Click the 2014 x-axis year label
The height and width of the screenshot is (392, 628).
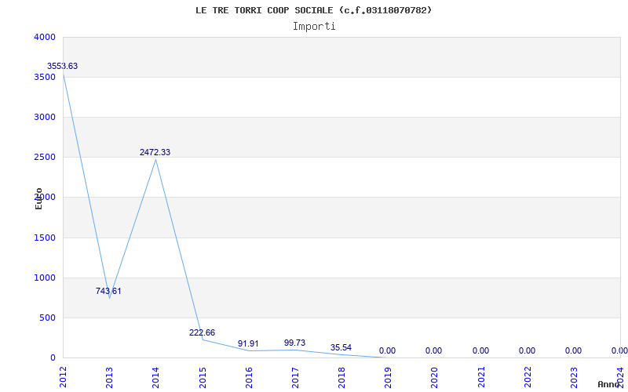click(155, 378)
